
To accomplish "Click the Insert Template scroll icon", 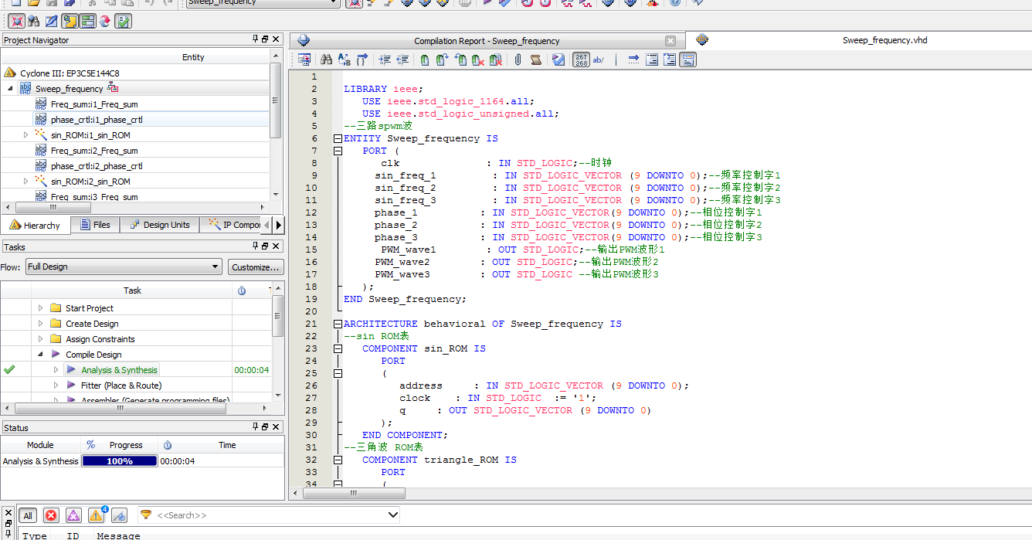I will 535,59.
